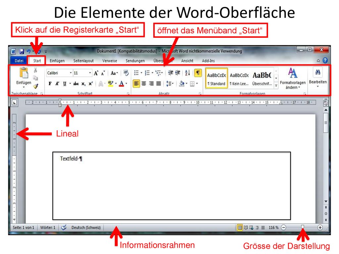The width and height of the screenshot is (339, 254).
Task: Open the font color dropdown arrow
Action: (x=126, y=84)
